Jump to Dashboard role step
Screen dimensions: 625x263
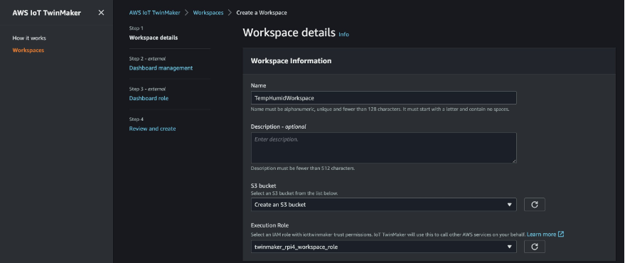click(x=149, y=98)
